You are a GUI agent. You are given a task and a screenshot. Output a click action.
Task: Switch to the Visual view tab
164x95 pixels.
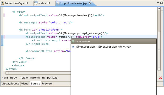tap(25, 83)
